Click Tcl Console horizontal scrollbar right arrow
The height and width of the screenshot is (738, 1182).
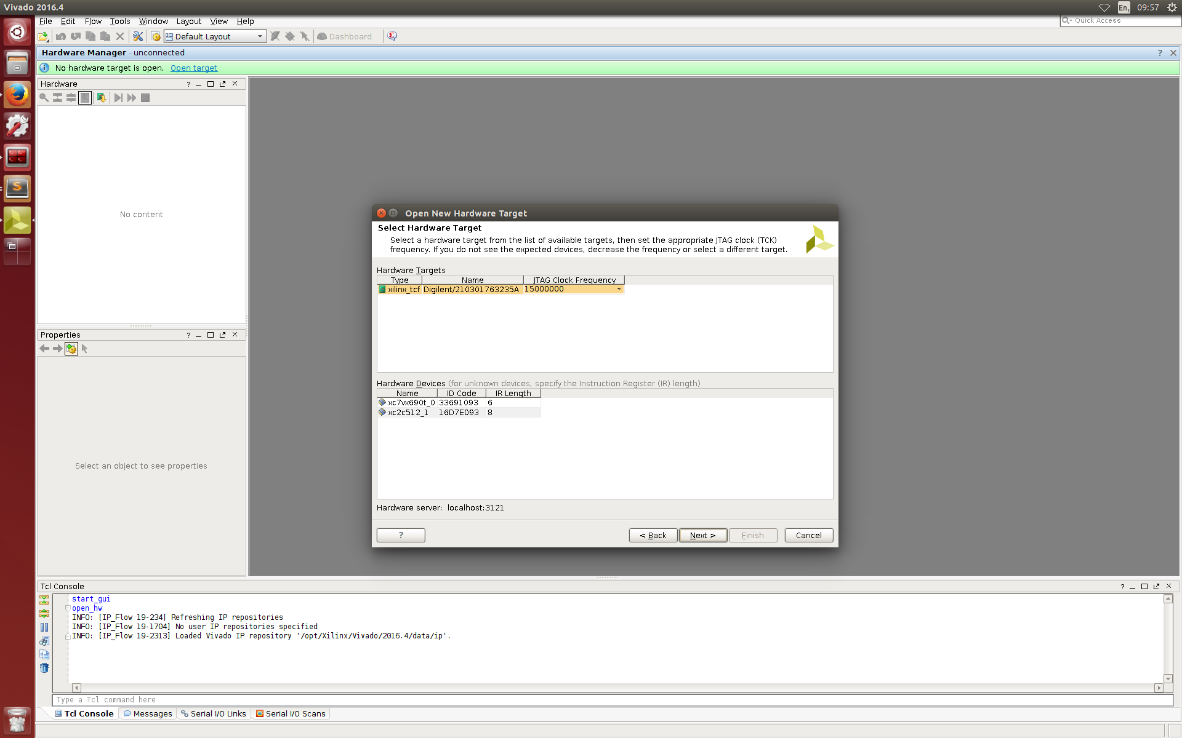click(1159, 688)
